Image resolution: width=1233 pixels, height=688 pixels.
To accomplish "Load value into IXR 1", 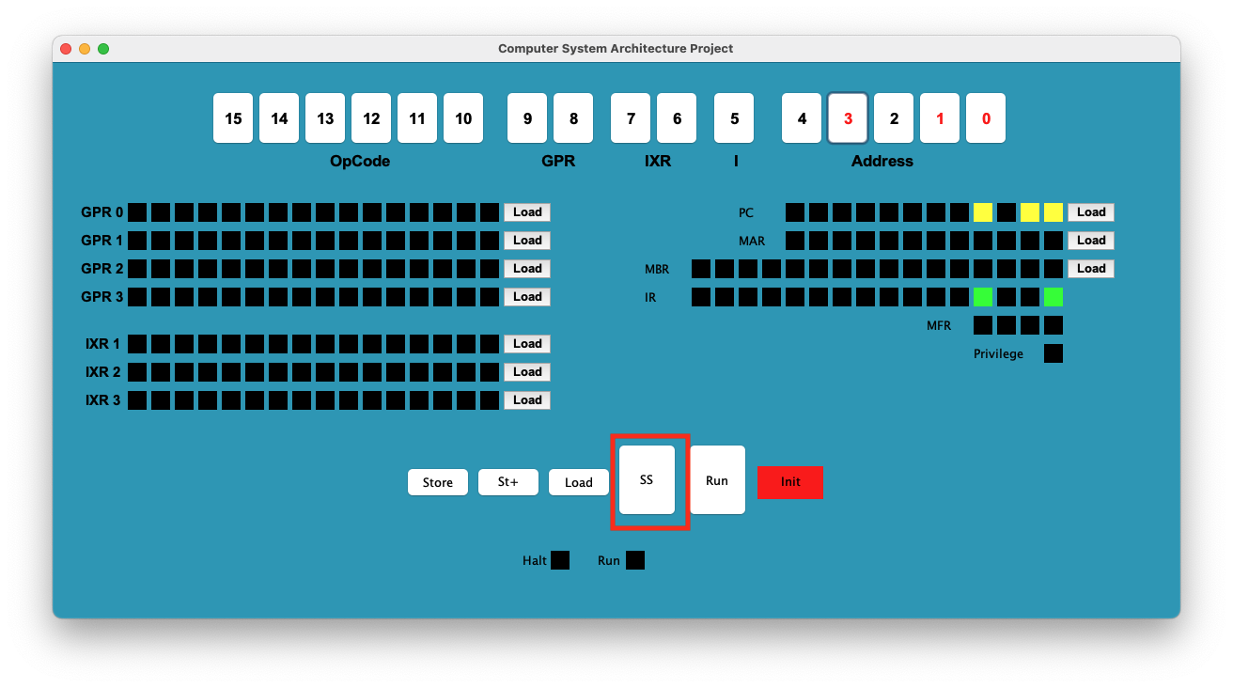I will 527,344.
